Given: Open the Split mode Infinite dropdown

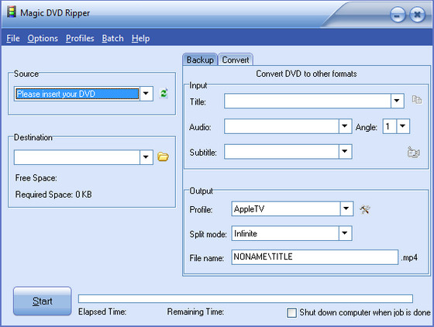Looking at the screenshot, I should 345,233.
